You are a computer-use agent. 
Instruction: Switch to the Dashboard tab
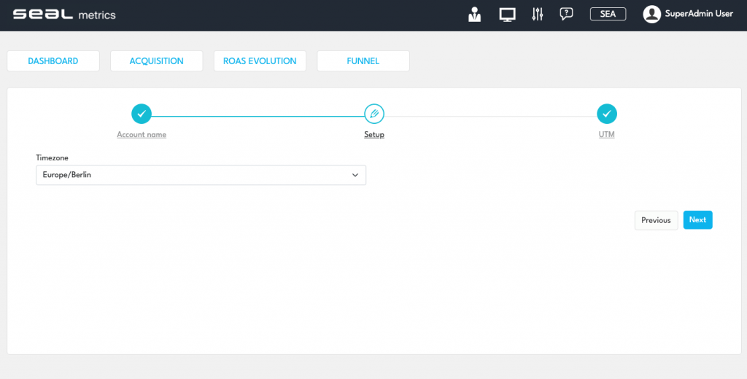click(53, 61)
